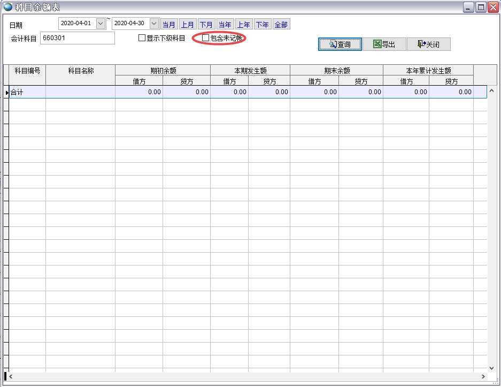The height and width of the screenshot is (387, 501).
Task: Focus the 会计科目 input field
Action: 77,38
